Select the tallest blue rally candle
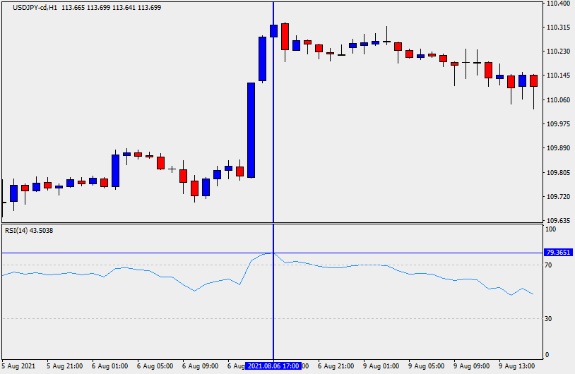 [x=251, y=130]
